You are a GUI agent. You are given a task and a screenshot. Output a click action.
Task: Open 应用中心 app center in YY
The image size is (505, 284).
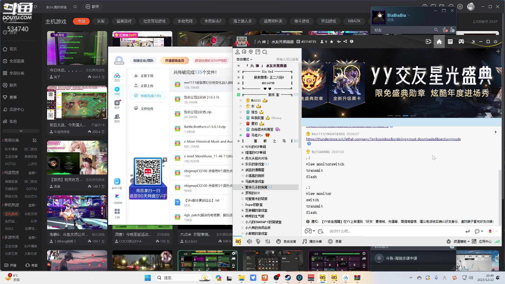[x=482, y=241]
